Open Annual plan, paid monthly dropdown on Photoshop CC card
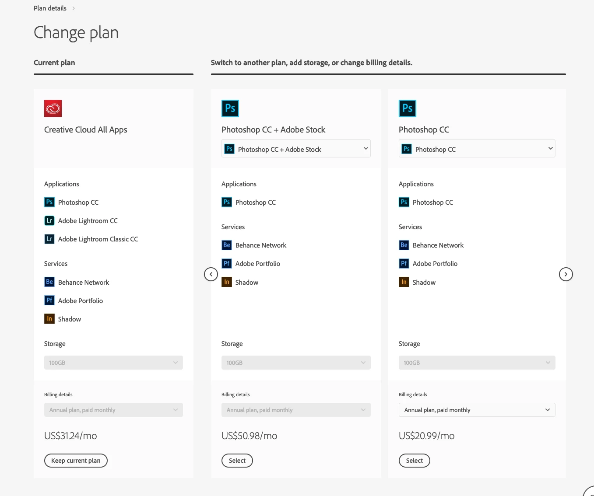This screenshot has width=594, height=496. tap(477, 410)
